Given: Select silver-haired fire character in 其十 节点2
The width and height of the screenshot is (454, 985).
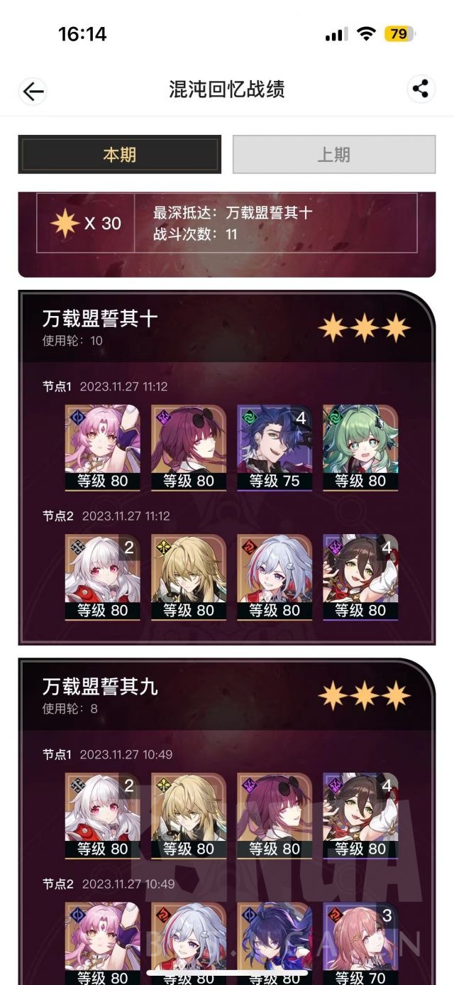Looking at the screenshot, I should [274, 577].
